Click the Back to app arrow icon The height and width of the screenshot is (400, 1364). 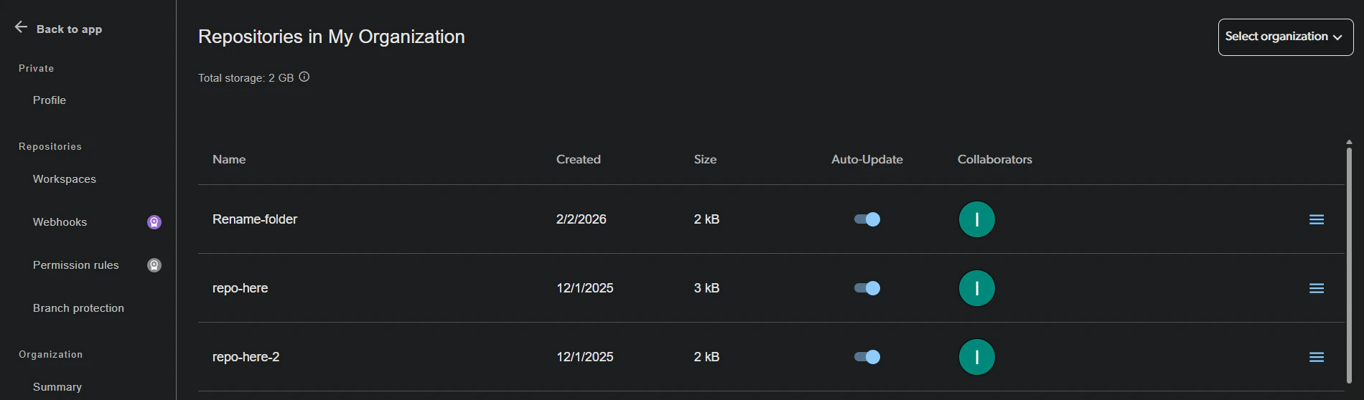(21, 27)
